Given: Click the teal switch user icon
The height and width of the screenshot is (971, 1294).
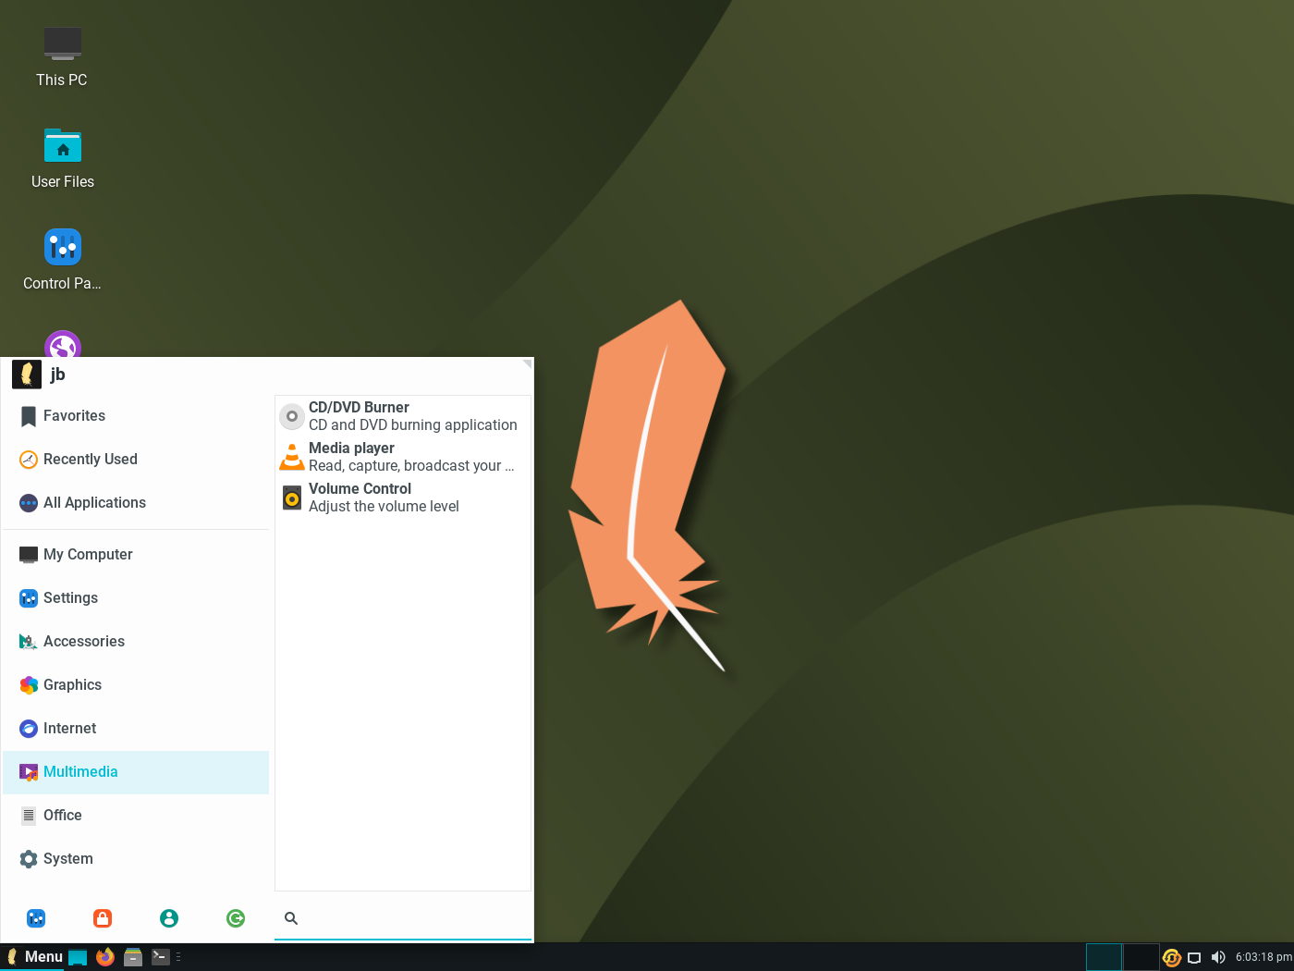Looking at the screenshot, I should tap(169, 918).
